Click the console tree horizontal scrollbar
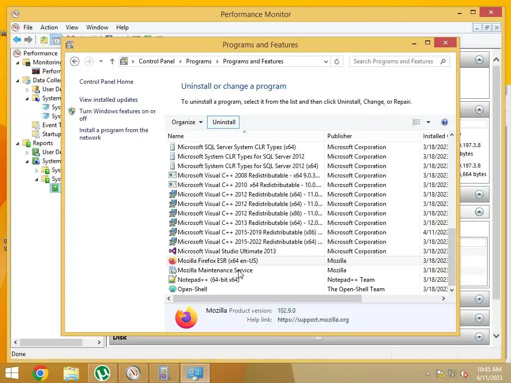Viewport: 511px width, 383px height. pyautogui.click(x=50, y=342)
